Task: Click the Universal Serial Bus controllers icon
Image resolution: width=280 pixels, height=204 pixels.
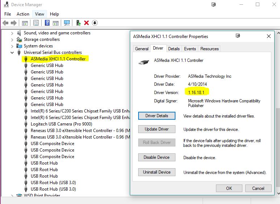Action: 19,52
